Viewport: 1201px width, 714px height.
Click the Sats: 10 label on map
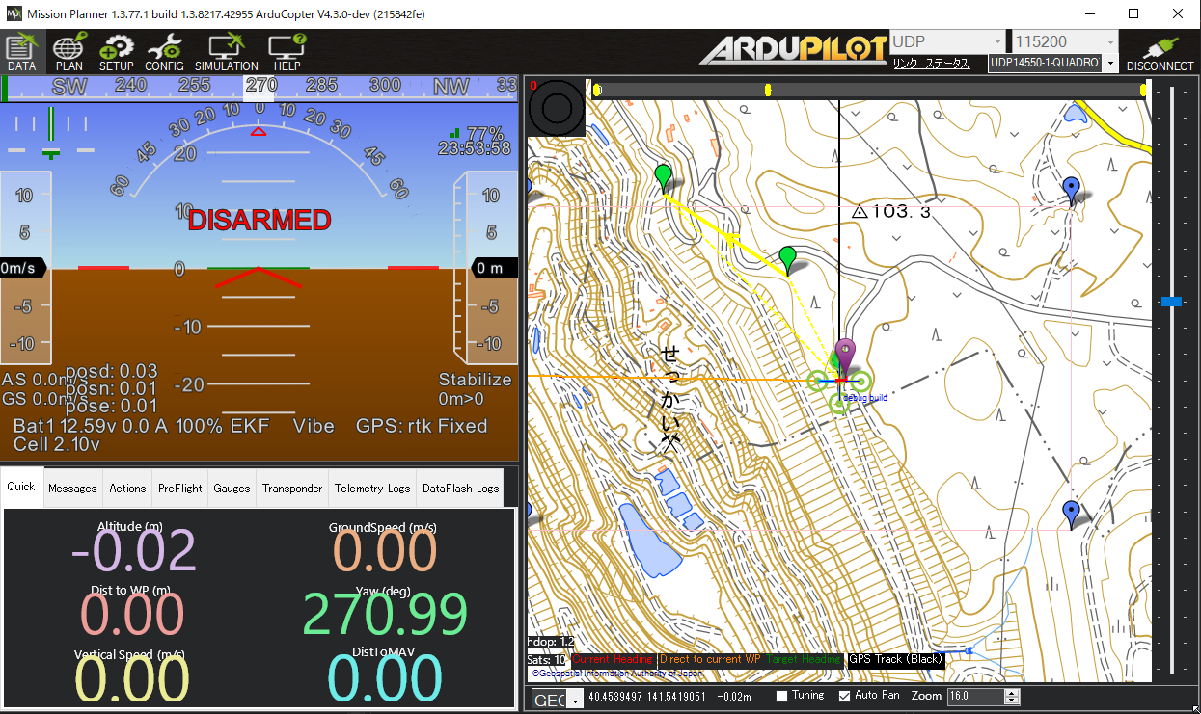547,660
